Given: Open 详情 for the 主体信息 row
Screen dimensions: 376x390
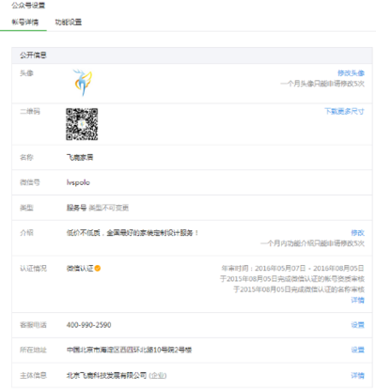Looking at the screenshot, I should (357, 375).
